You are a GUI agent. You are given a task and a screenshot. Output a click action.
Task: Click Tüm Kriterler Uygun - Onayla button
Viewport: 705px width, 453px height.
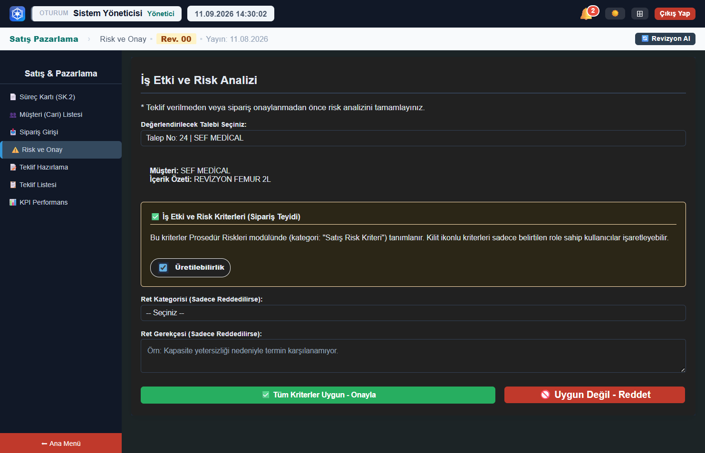[x=318, y=395]
